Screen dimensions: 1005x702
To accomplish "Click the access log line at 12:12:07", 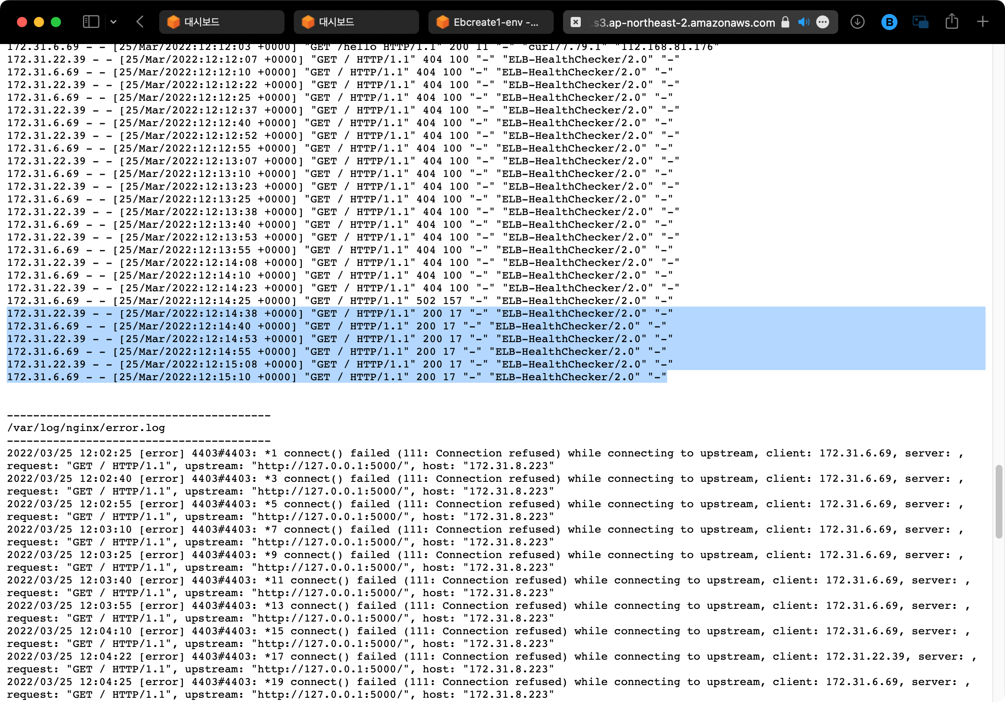I will click(343, 60).
